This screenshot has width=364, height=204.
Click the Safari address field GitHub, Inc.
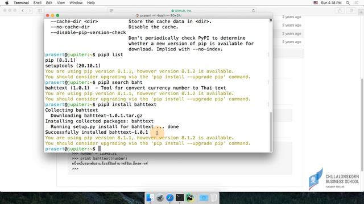tap(181, 11)
